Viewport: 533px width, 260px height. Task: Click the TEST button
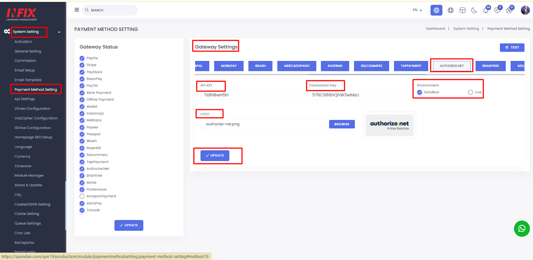[x=512, y=48]
